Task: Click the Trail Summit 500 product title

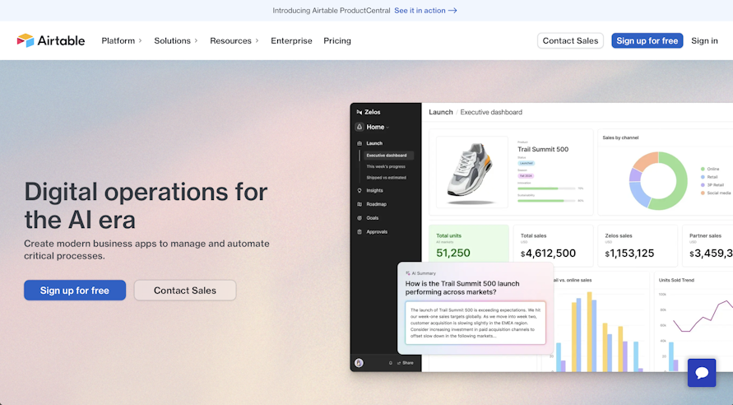Action: point(543,149)
